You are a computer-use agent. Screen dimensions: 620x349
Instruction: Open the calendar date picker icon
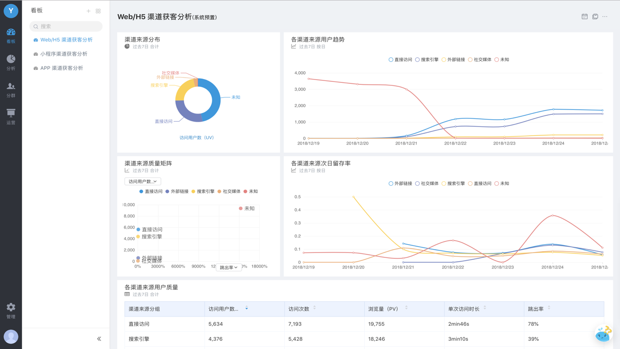585,16
